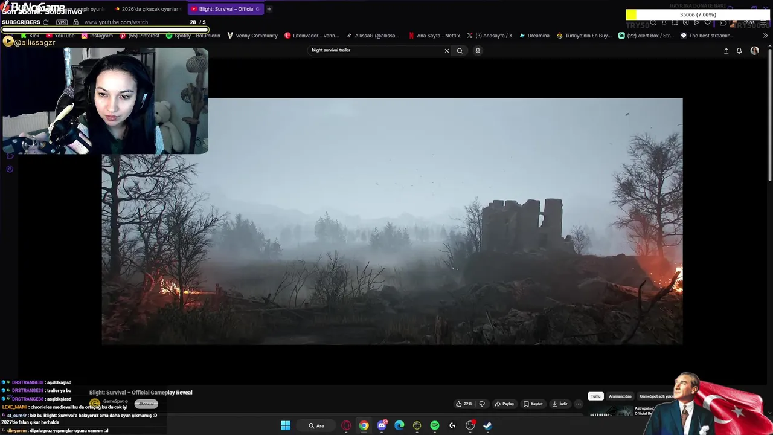This screenshot has width=773, height=435.
Task: Click the site lock icon
Action: pos(75,22)
